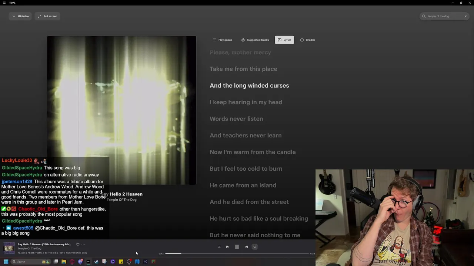Jump to lyric 'He came from an island'
Viewport: 474px width, 266px height.
click(x=243, y=185)
